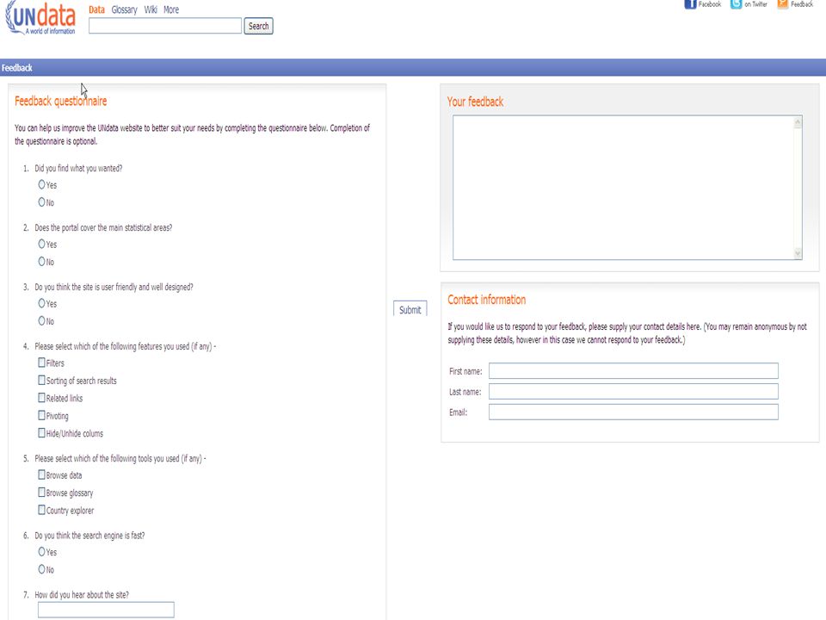Image resolution: width=826 pixels, height=620 pixels.
Task: Click feedback textarea scroll up arrow
Action: tap(798, 122)
